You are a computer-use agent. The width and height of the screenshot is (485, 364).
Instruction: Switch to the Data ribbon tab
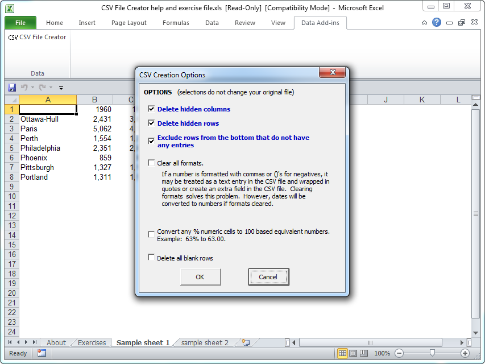(x=212, y=23)
